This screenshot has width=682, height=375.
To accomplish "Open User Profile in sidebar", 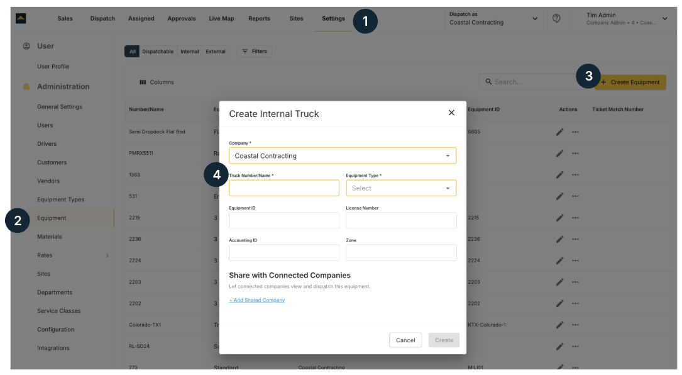I will coord(53,67).
